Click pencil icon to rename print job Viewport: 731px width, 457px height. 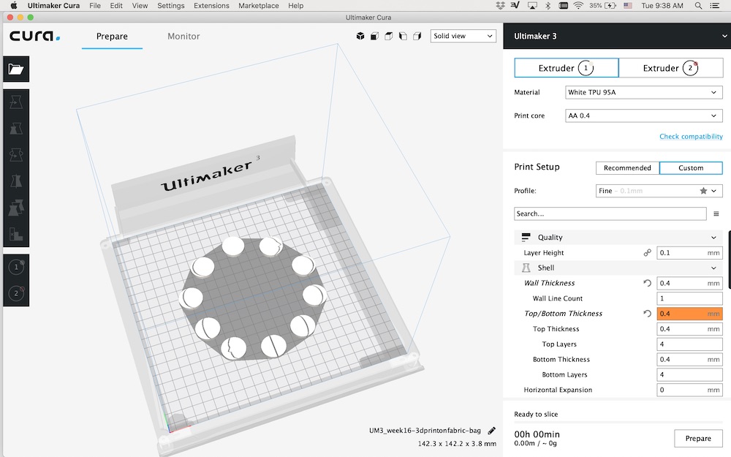(x=491, y=431)
